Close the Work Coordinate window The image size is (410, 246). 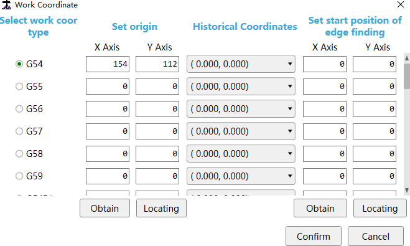[401, 4]
